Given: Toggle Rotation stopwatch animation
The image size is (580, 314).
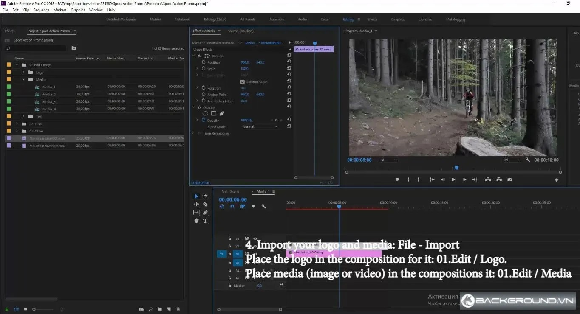Looking at the screenshot, I should point(203,88).
